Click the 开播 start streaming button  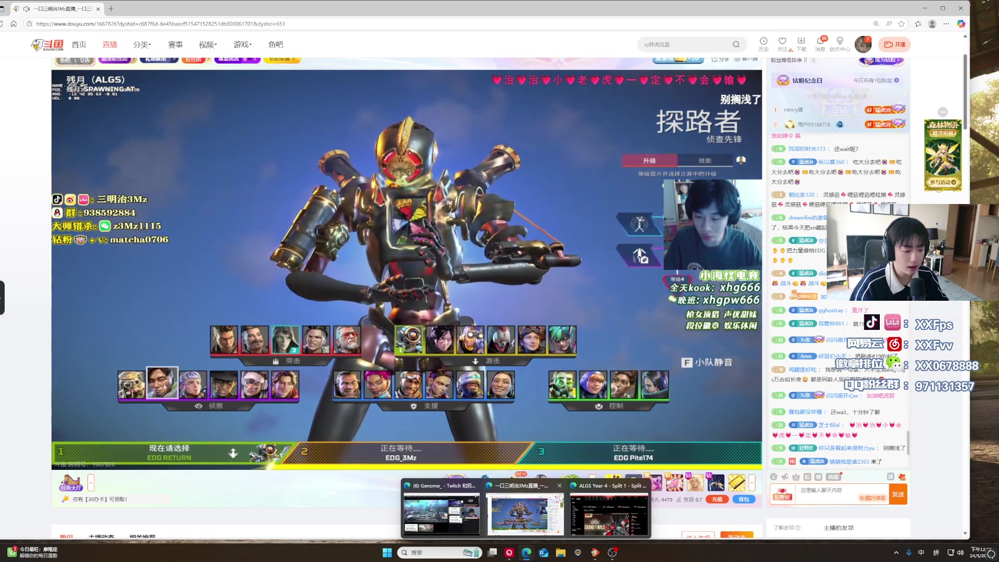tap(894, 45)
